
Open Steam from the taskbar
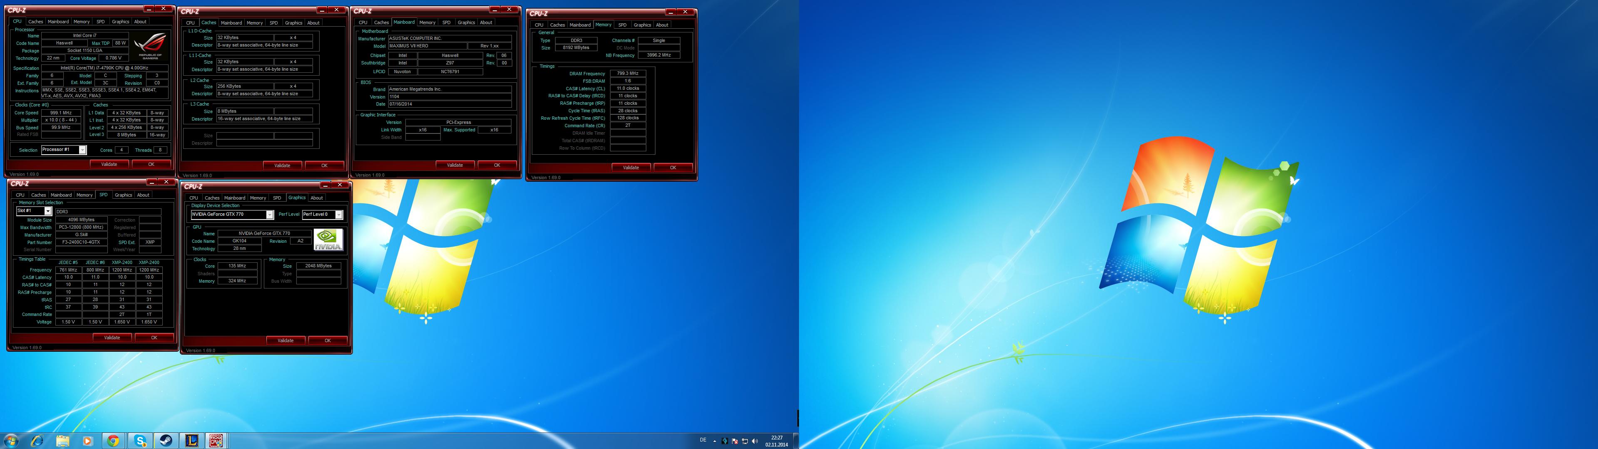tap(166, 440)
